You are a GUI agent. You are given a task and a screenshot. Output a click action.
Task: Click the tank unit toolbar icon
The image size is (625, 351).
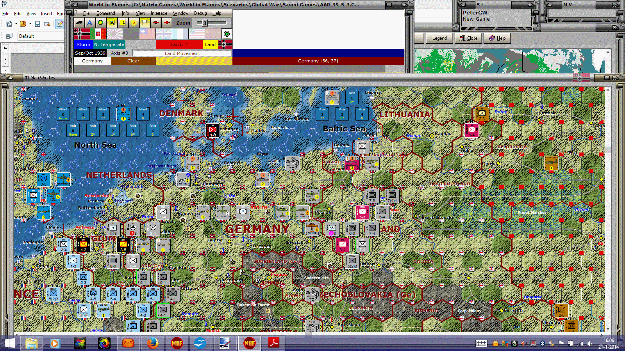click(79, 23)
